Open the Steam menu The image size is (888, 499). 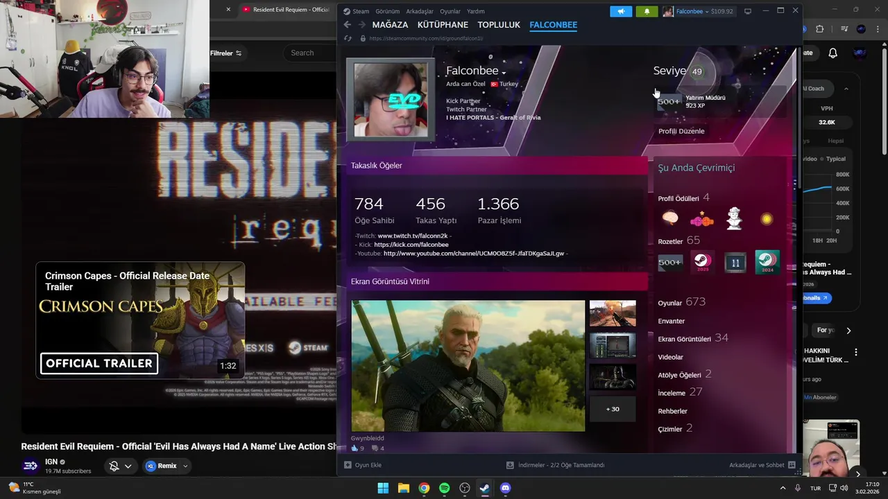point(357,11)
